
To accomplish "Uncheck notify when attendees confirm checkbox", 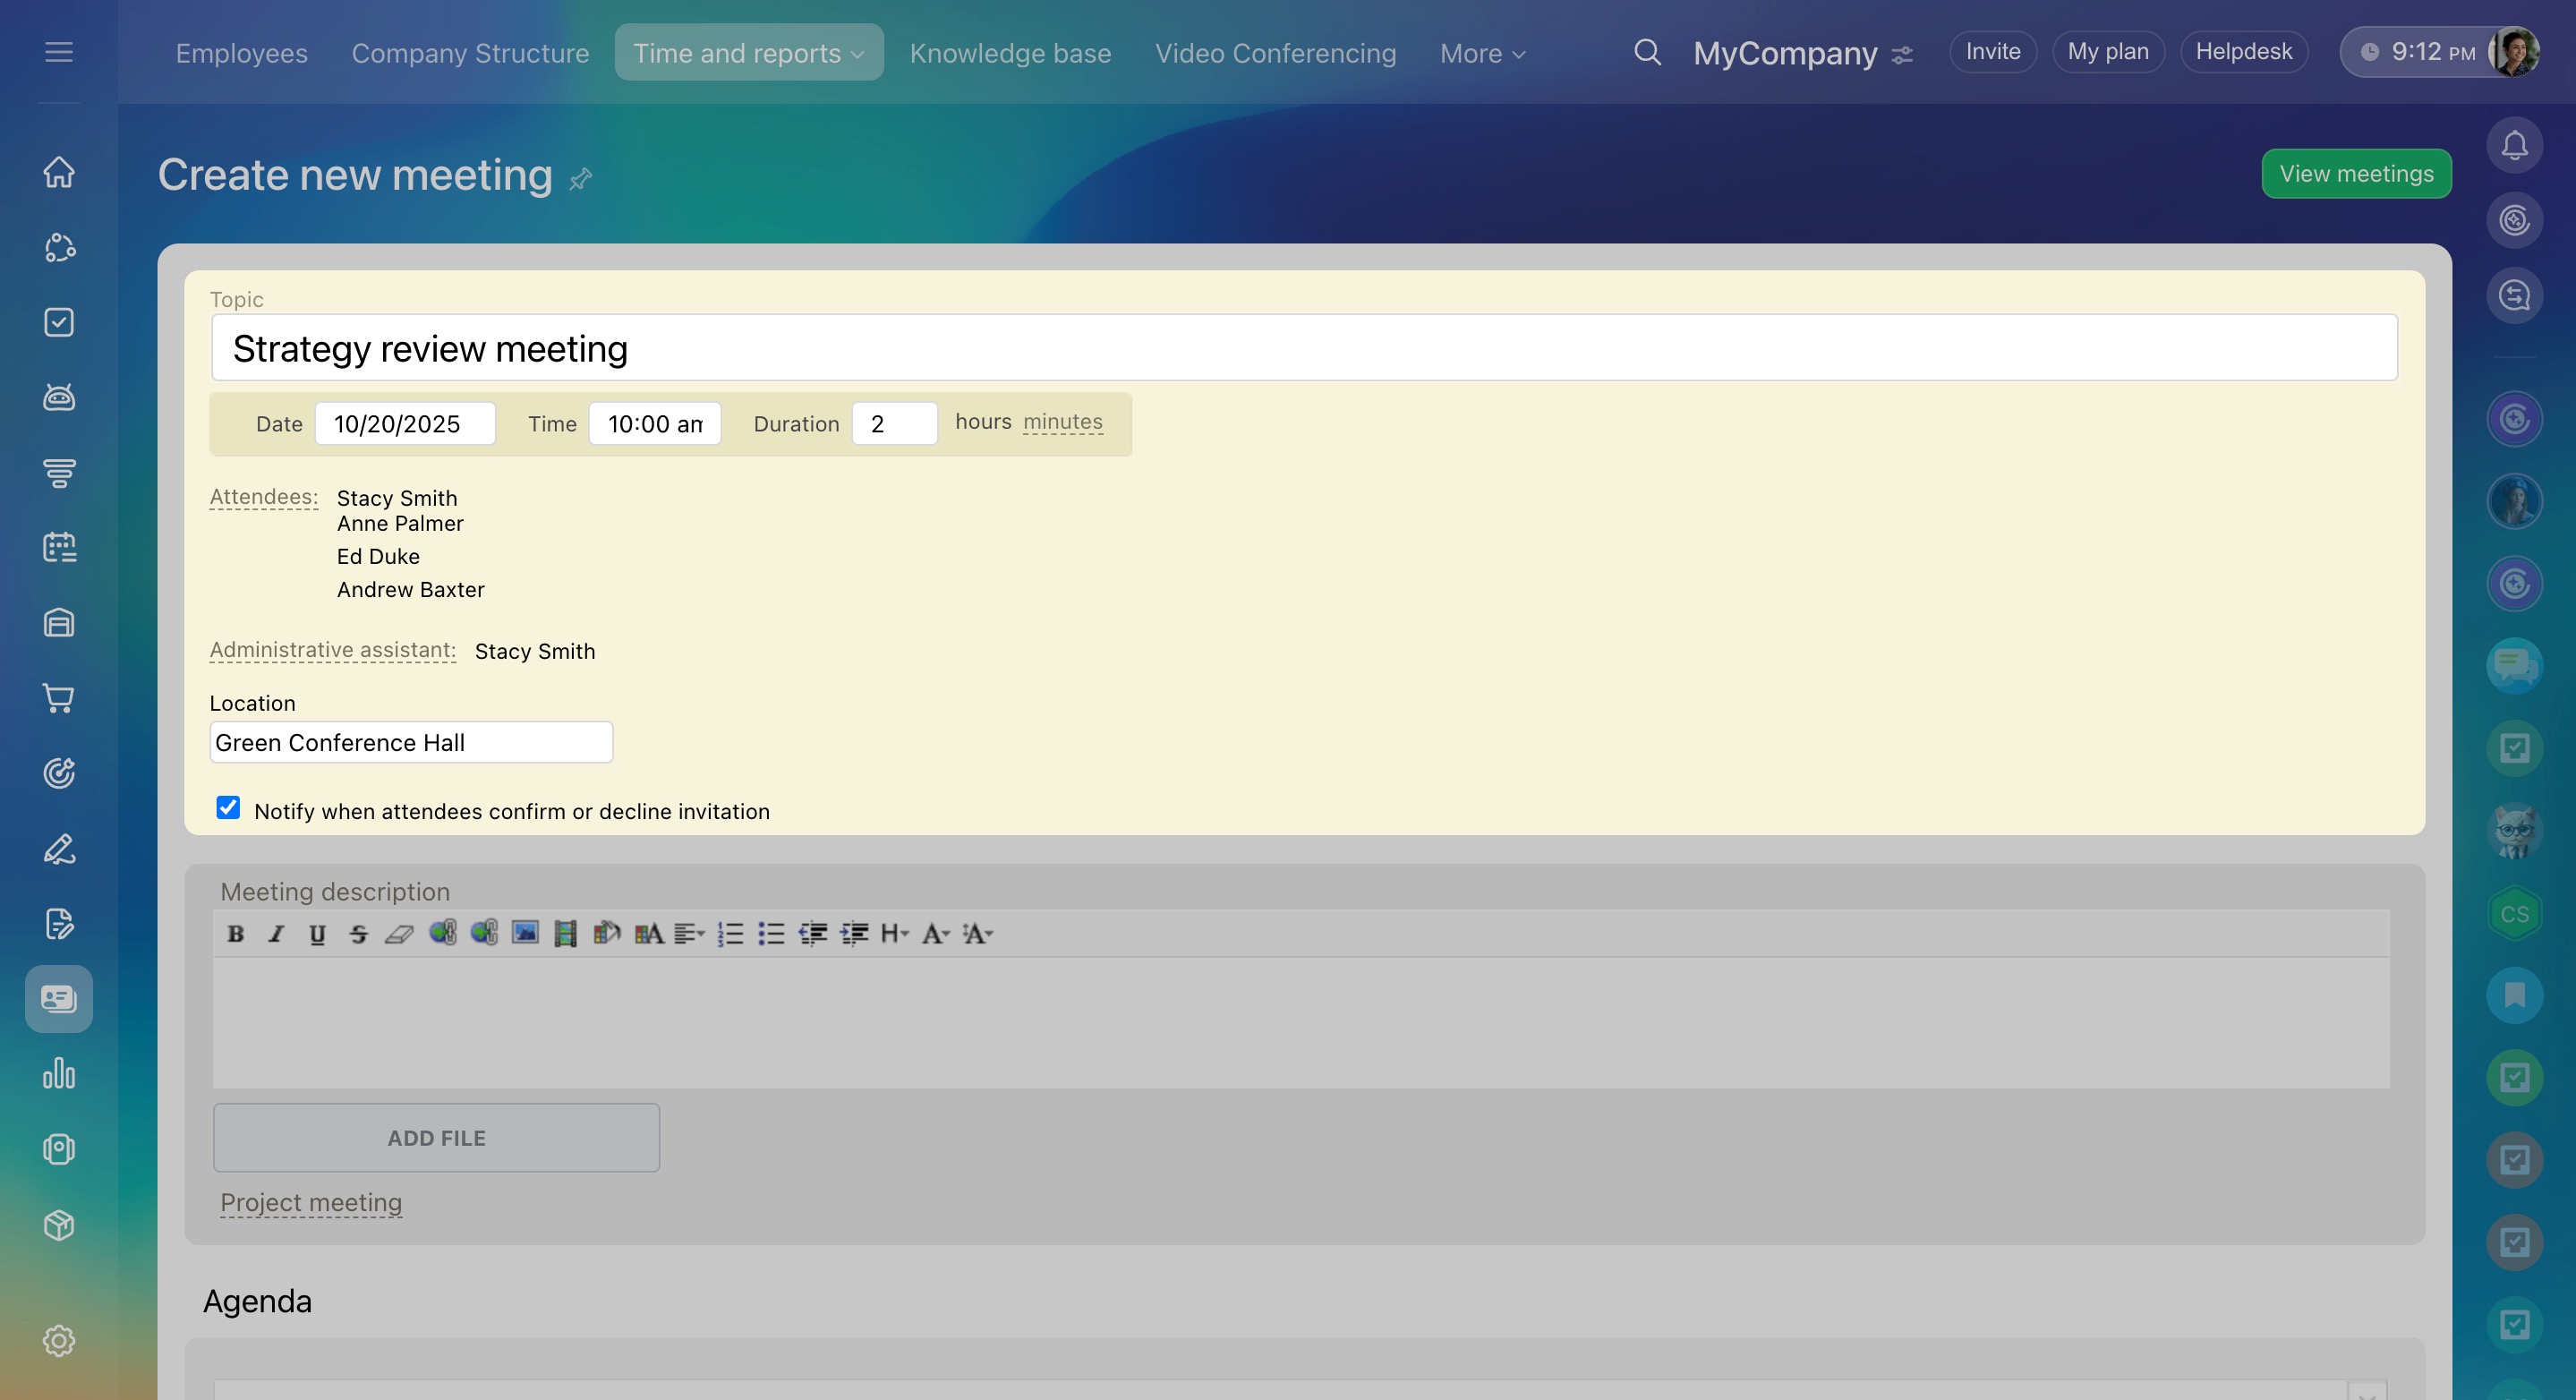I will (x=228, y=808).
